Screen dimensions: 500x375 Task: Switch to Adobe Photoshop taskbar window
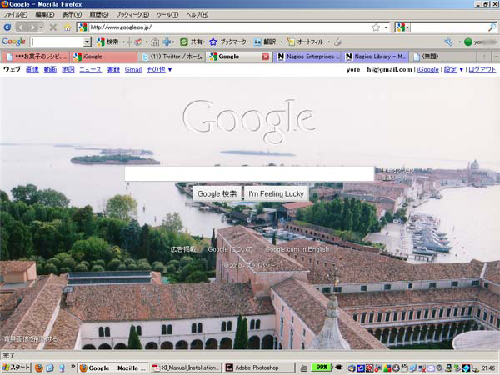tap(258, 367)
